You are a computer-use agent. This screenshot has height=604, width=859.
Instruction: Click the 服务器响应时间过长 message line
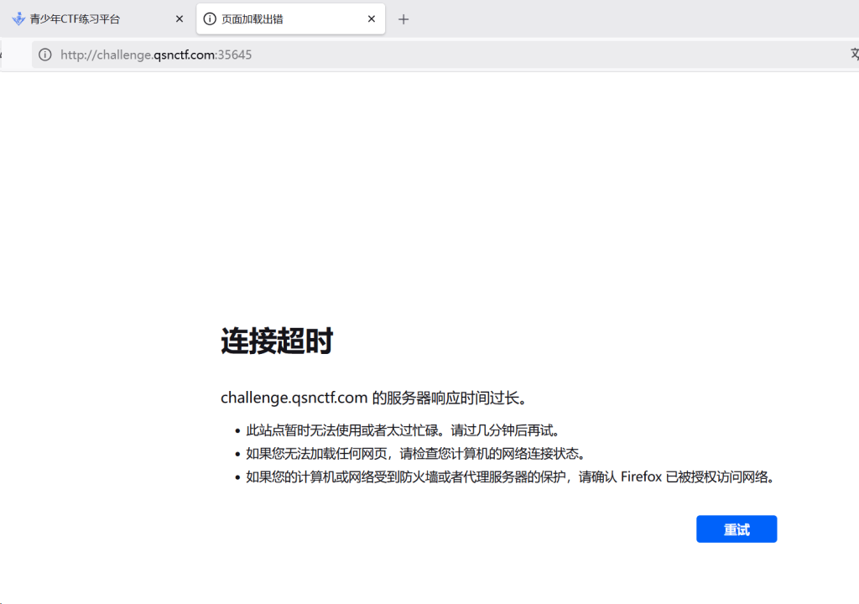(x=374, y=397)
